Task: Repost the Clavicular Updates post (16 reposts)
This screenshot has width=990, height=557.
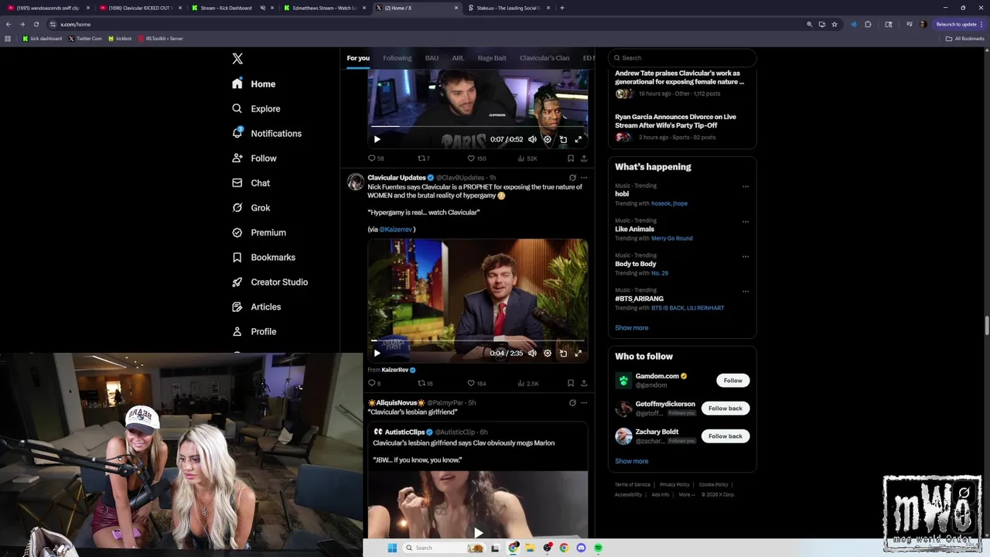Action: [425, 383]
